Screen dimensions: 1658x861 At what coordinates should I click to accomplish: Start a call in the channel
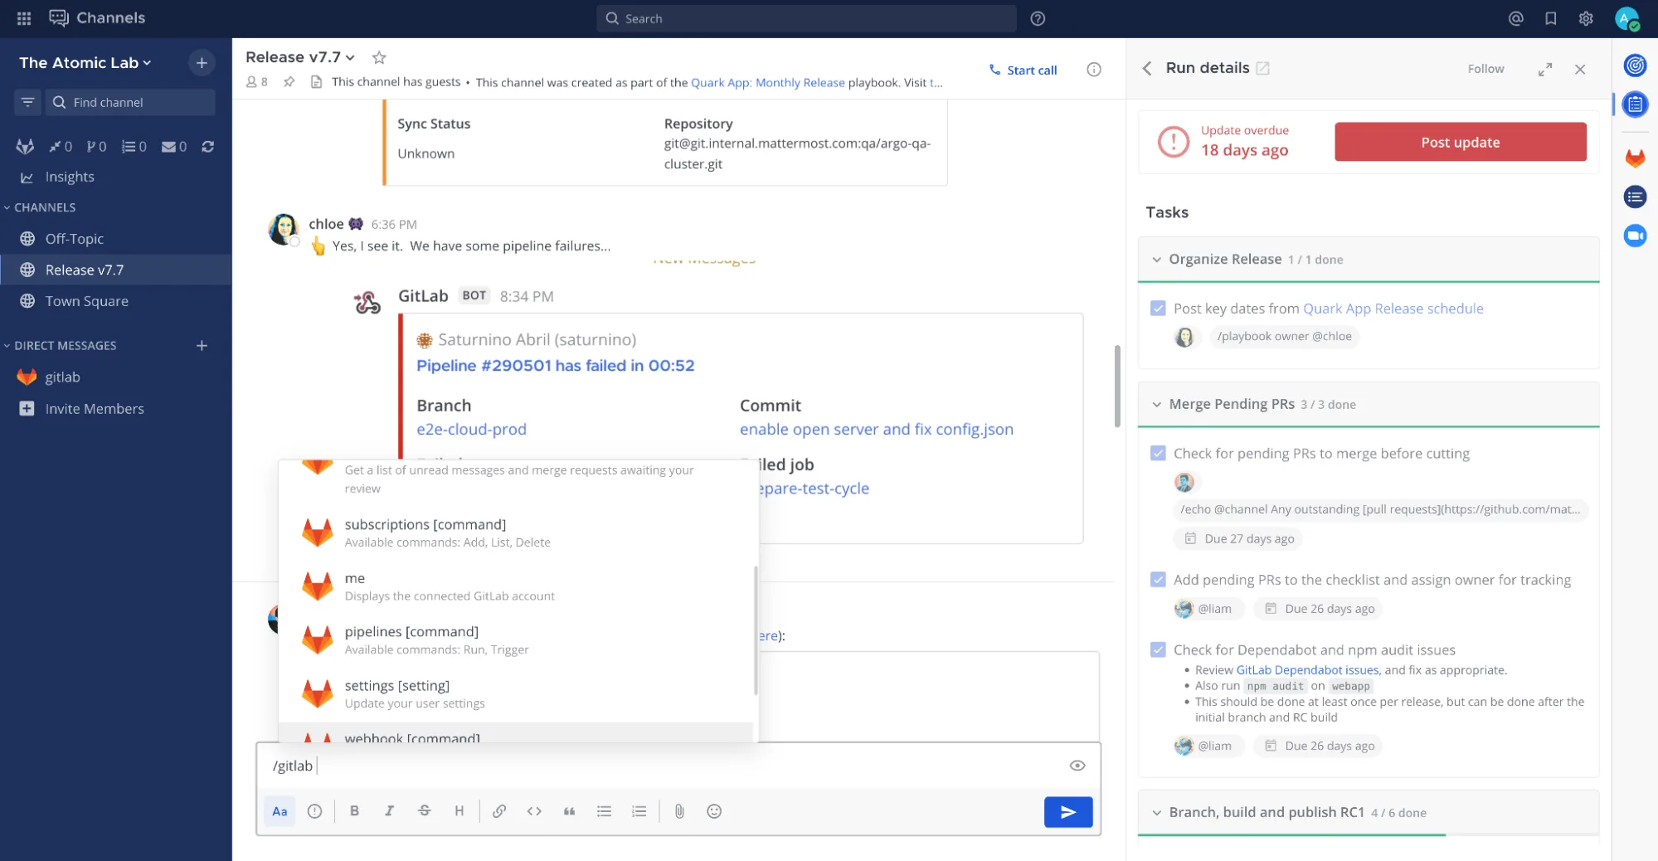tap(1023, 71)
